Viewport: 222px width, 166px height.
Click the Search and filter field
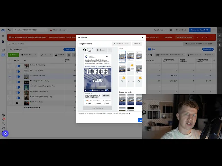pyautogui.click(x=95, y=44)
